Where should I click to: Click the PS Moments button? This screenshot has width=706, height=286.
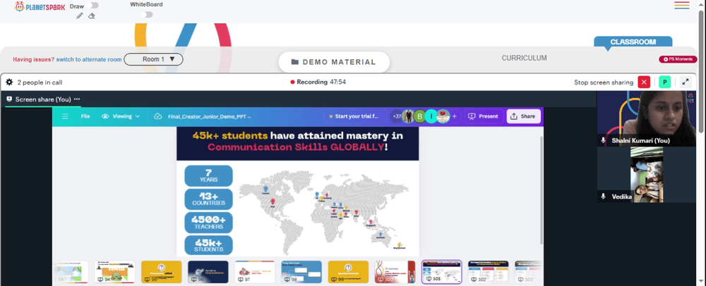click(x=678, y=58)
